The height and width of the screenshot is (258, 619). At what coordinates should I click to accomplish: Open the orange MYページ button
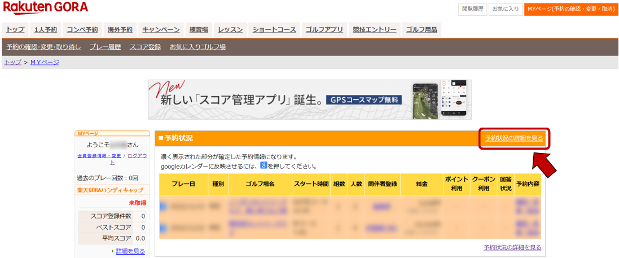click(x=570, y=9)
